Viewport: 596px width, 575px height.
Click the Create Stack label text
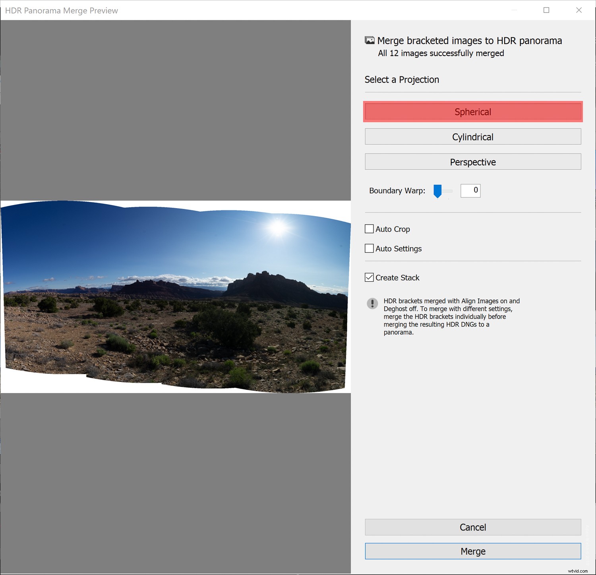click(x=397, y=277)
